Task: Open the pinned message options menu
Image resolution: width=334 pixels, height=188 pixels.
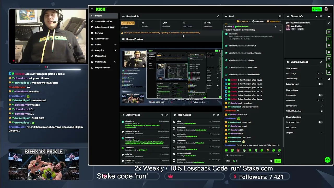Action: (x=280, y=27)
